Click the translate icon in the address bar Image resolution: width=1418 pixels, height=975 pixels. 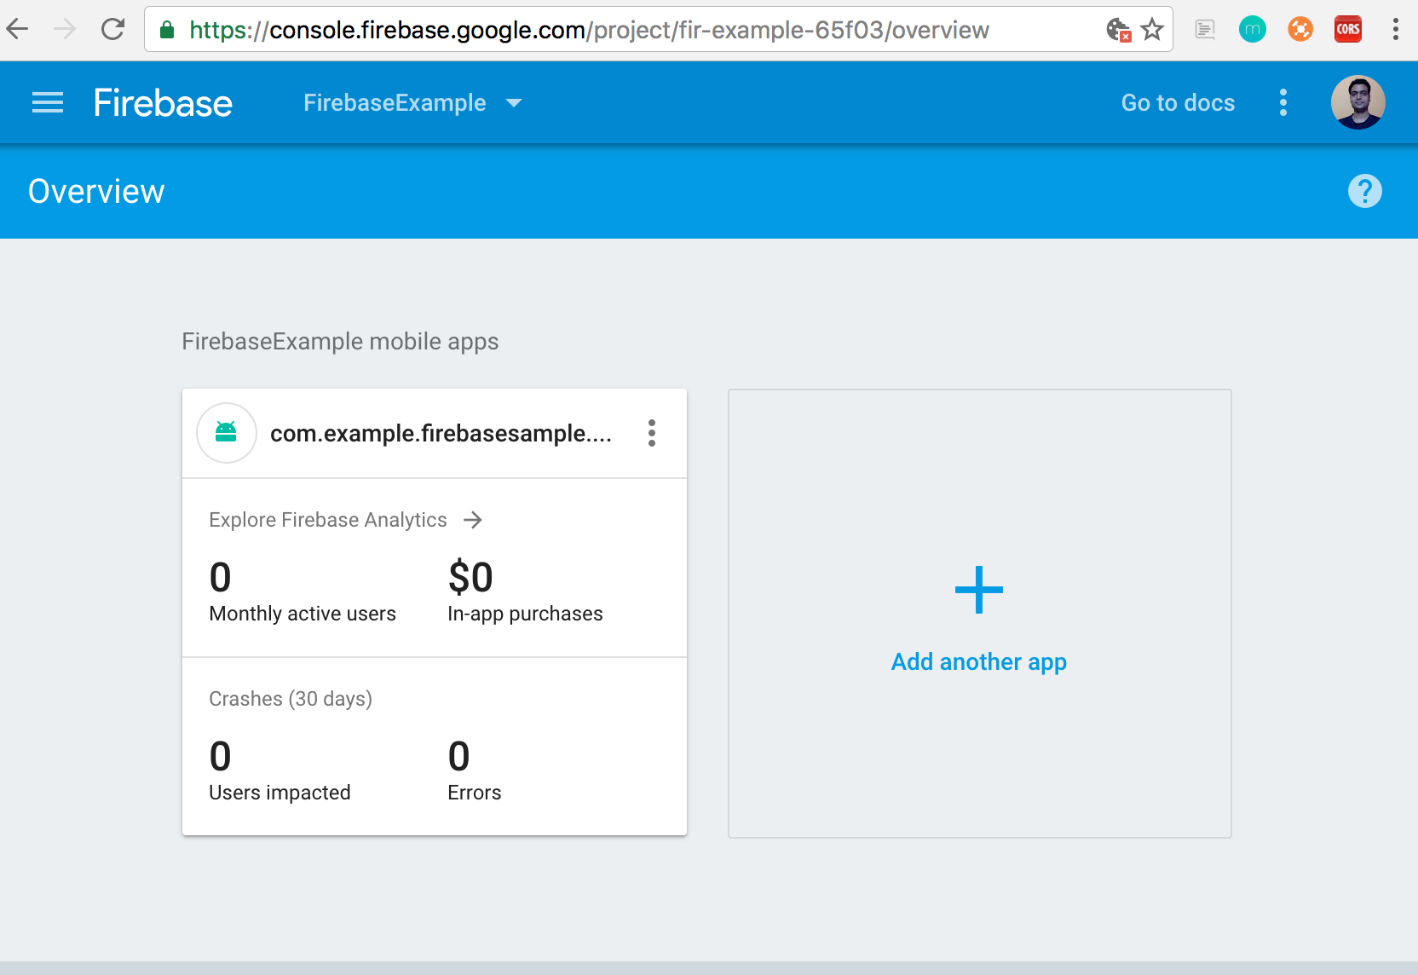point(1117,29)
